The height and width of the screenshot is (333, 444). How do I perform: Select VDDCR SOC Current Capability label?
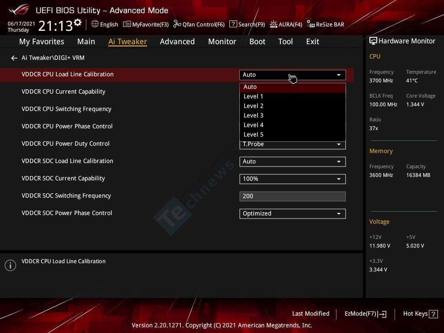point(63,178)
